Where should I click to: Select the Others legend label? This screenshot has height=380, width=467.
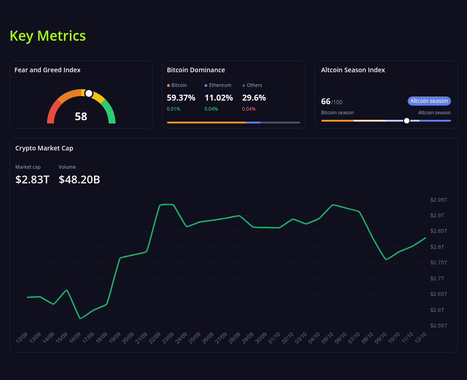[x=254, y=86]
